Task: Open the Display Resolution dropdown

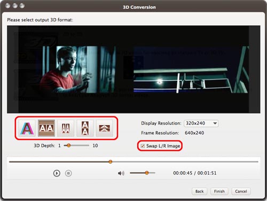Action: [x=201, y=123]
